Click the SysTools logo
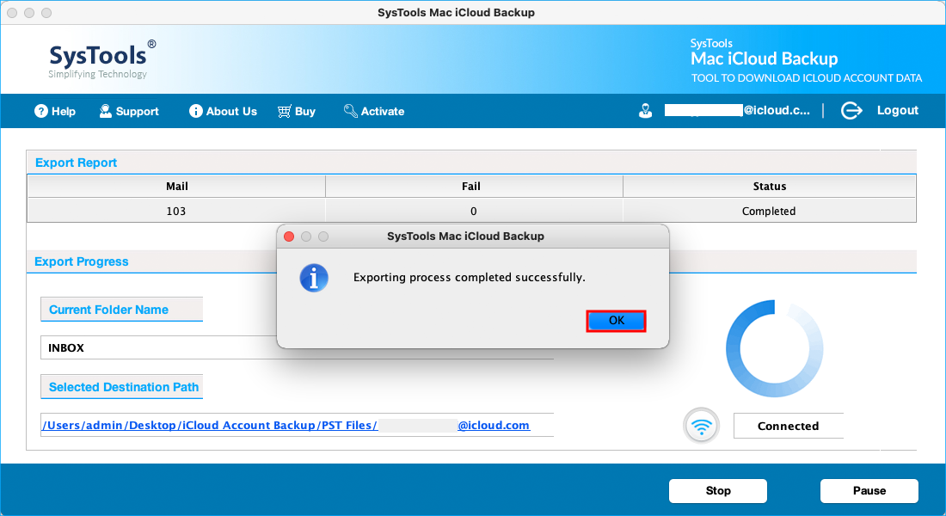This screenshot has height=516, width=946. (102, 59)
